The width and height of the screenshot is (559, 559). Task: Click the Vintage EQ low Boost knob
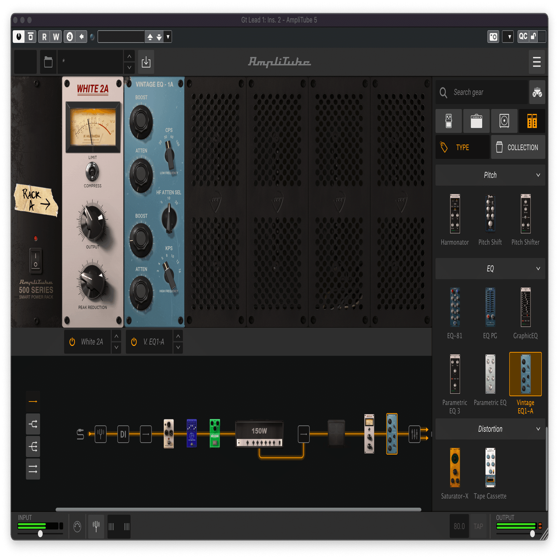click(x=141, y=122)
